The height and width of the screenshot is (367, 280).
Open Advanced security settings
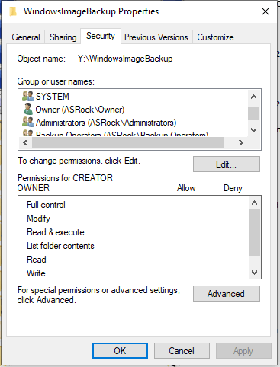point(227,294)
